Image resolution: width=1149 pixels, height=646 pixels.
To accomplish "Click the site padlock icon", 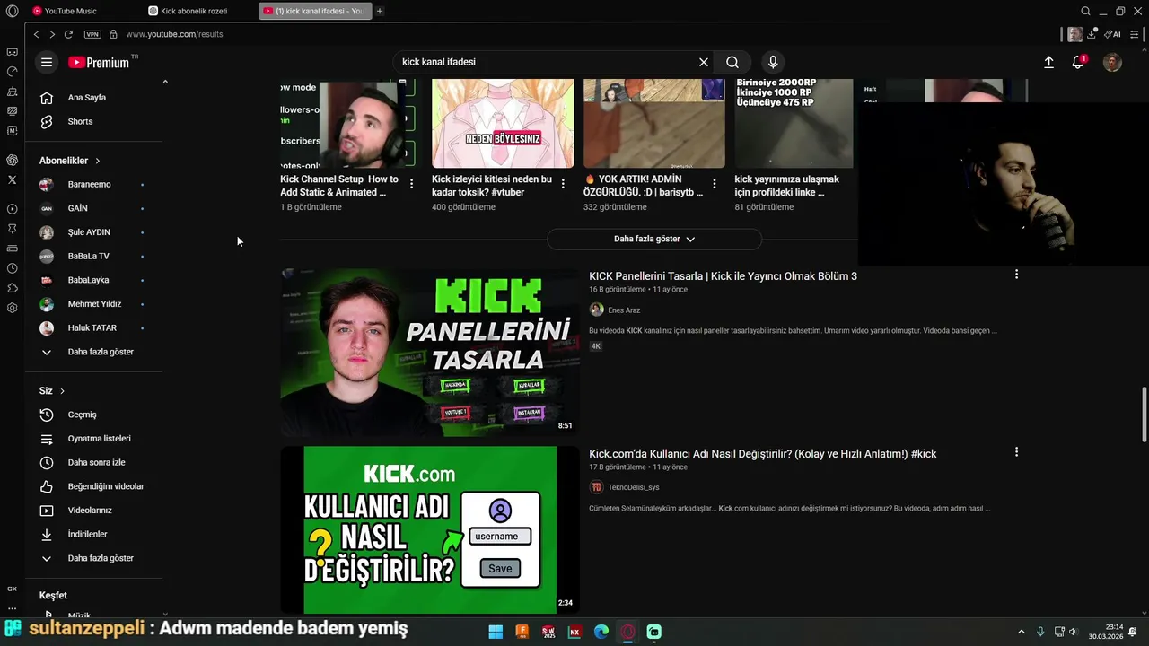I will tap(113, 34).
